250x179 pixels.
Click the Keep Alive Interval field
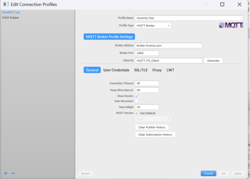[x=147, y=90]
